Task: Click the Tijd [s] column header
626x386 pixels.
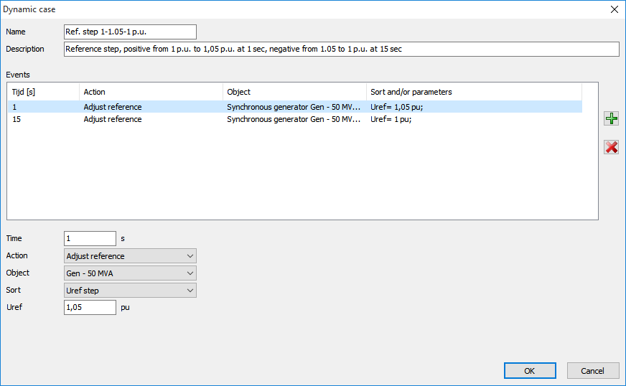Action: coord(44,92)
